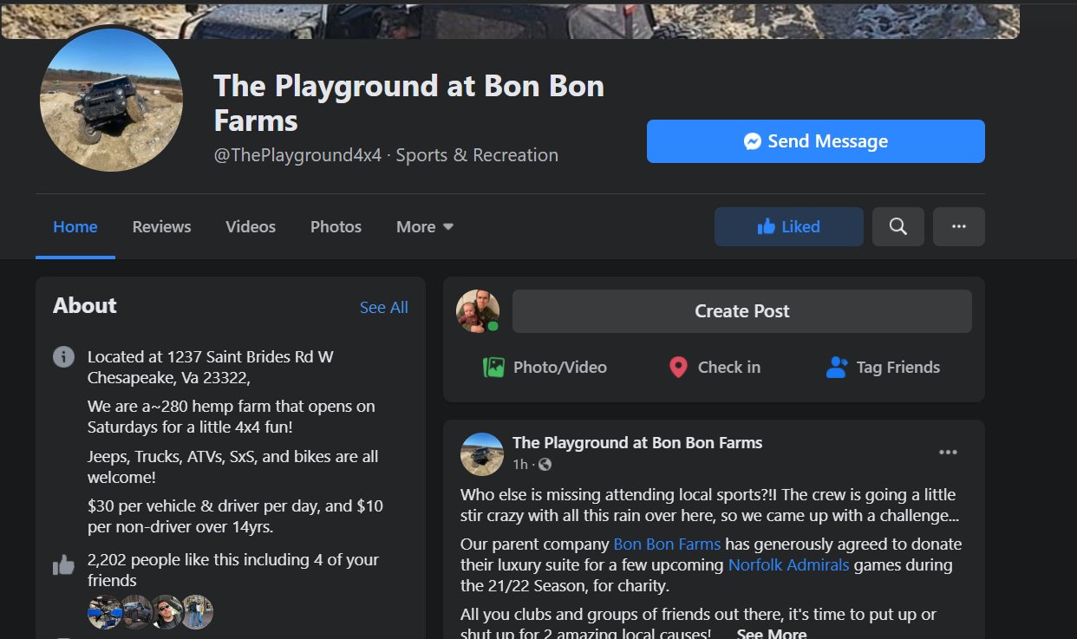
Task: Open the second friend avatar under page likes
Action: 135,612
